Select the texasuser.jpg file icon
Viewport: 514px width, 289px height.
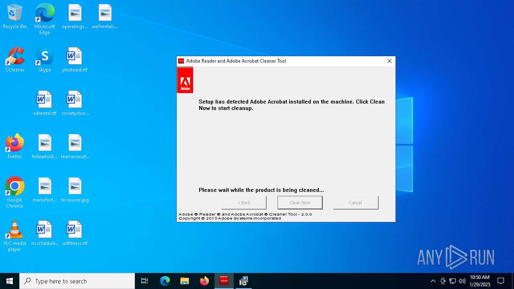pos(75,190)
